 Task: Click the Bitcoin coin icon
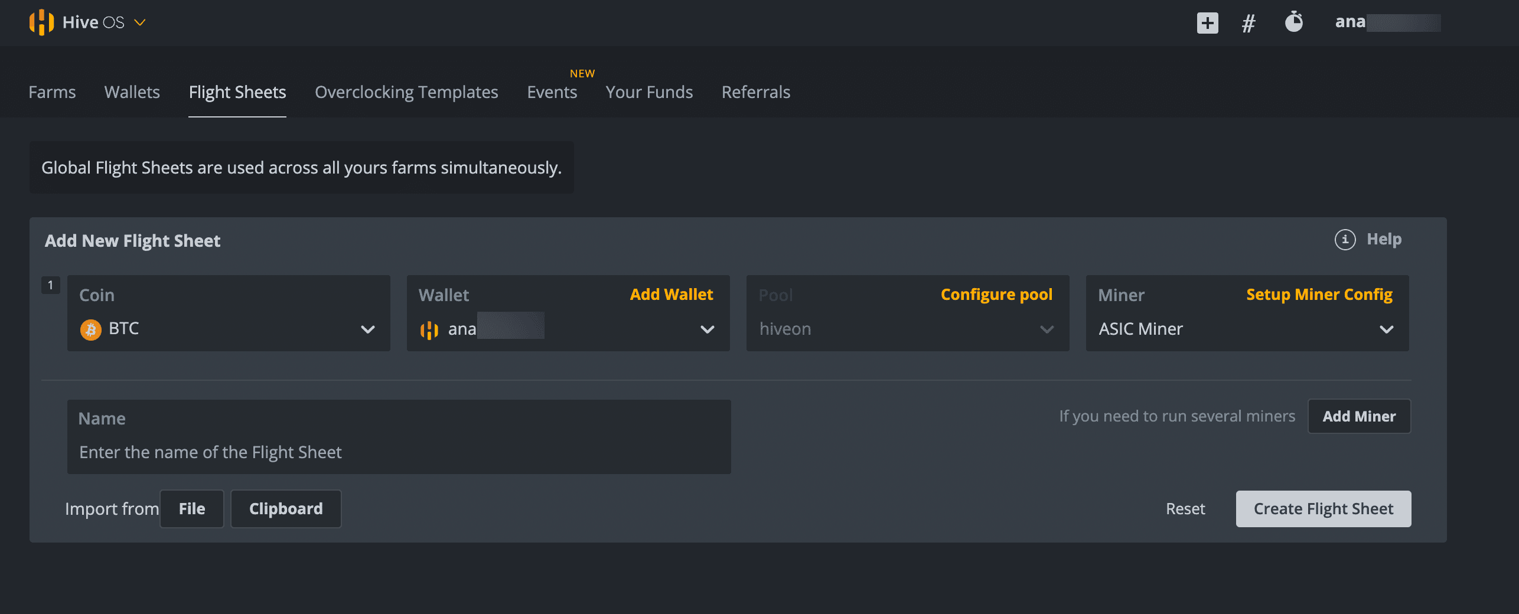click(x=91, y=329)
